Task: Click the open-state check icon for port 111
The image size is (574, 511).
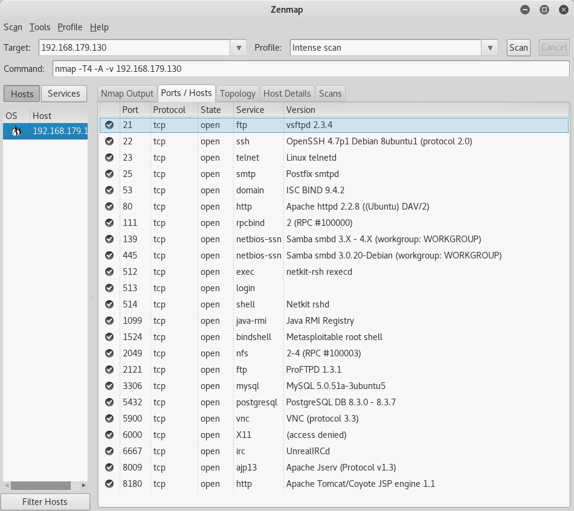Action: (109, 222)
